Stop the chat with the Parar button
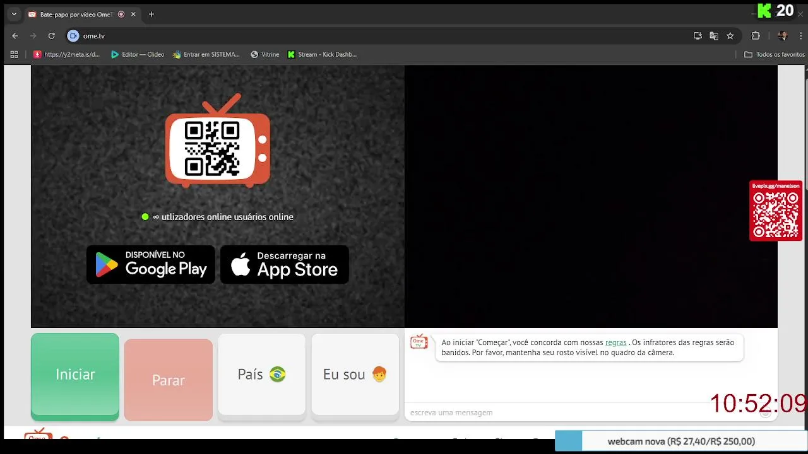This screenshot has width=808, height=454. (x=169, y=380)
